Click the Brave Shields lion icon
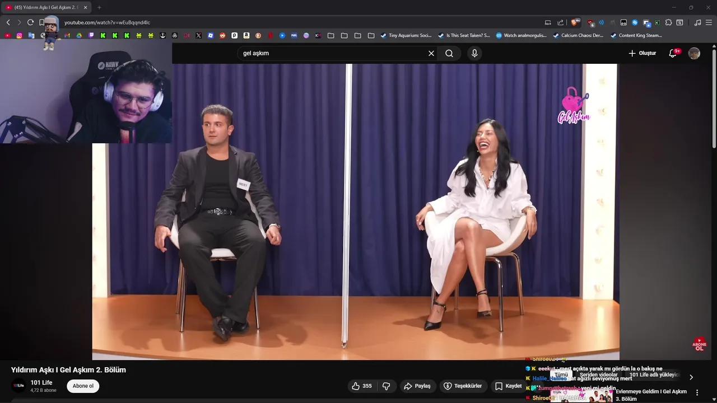The height and width of the screenshot is (403, 717). [574, 22]
